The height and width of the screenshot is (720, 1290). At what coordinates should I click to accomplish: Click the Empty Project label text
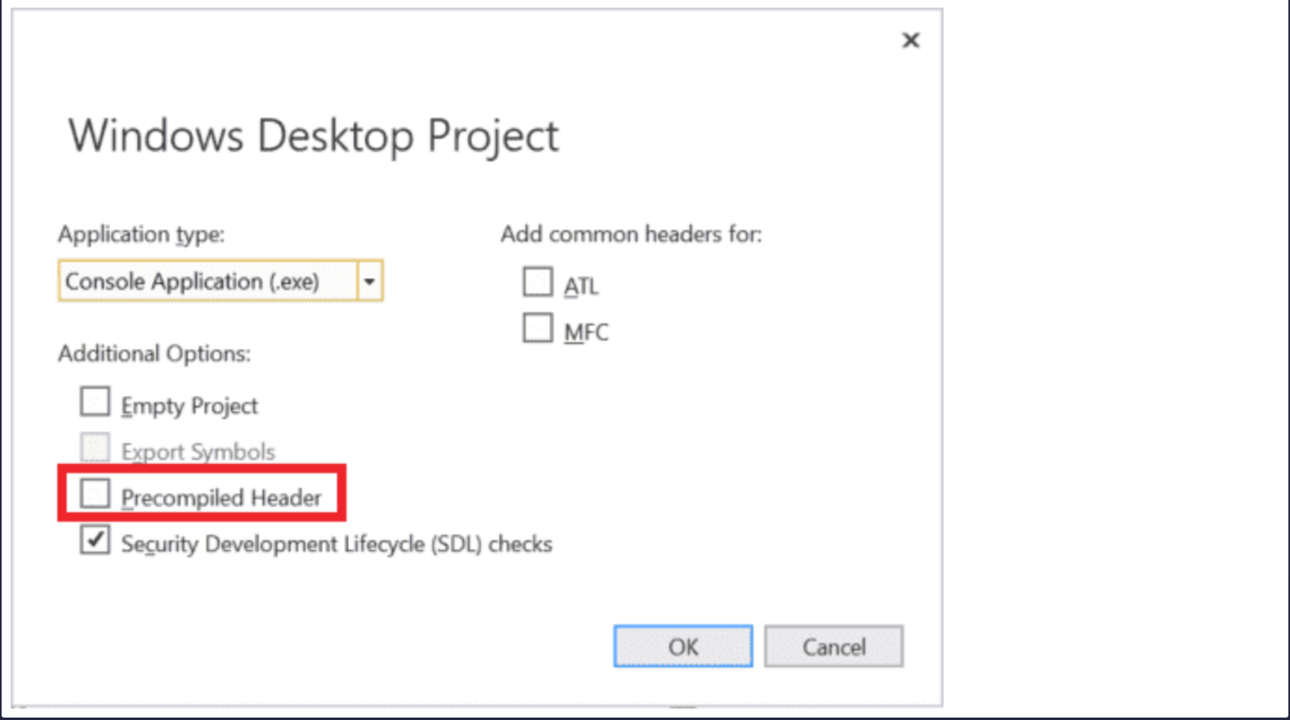point(189,406)
